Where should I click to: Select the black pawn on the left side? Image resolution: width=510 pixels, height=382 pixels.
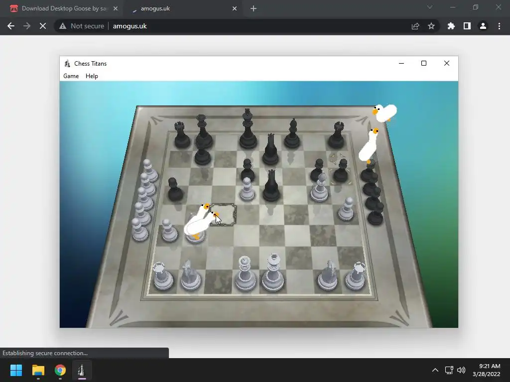tap(175, 190)
